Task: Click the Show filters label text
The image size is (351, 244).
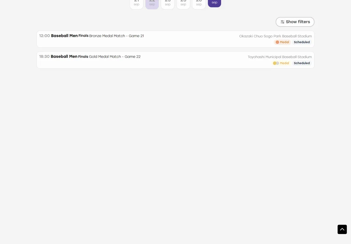Action: [298, 22]
